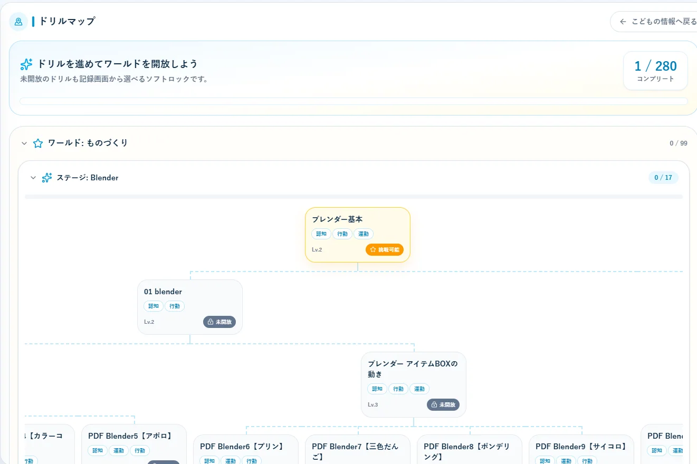Click the lock icon on the 01 blender card
Viewport: 697px width, 464px height.
[x=211, y=322]
